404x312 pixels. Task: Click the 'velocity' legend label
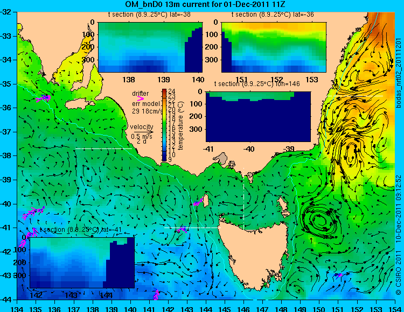[142, 126]
